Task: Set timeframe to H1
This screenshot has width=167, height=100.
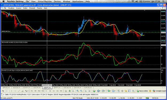Action: [46, 91]
